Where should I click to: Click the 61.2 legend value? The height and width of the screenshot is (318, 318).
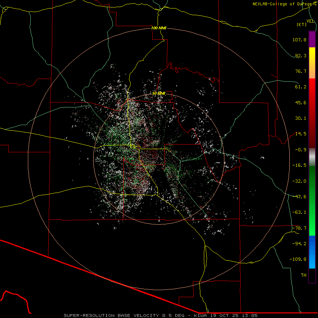click(x=301, y=87)
